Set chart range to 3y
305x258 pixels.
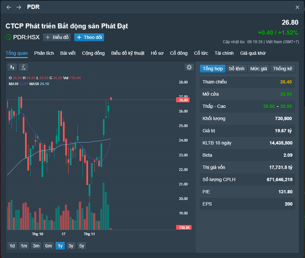point(71,246)
